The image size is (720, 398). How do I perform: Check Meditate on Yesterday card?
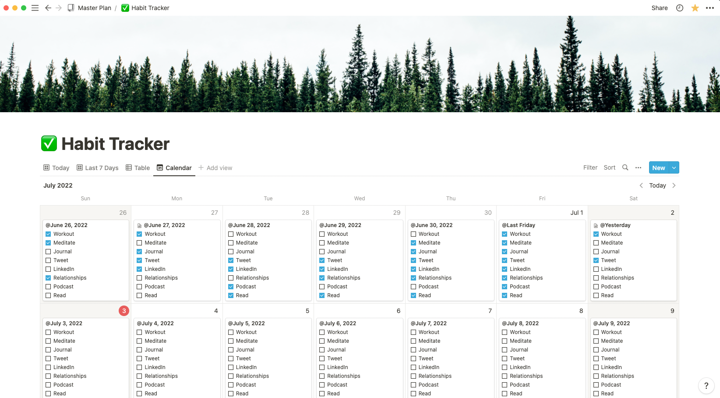point(596,243)
